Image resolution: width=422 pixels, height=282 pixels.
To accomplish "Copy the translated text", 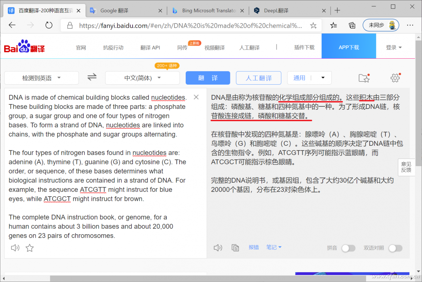I will 235,248.
